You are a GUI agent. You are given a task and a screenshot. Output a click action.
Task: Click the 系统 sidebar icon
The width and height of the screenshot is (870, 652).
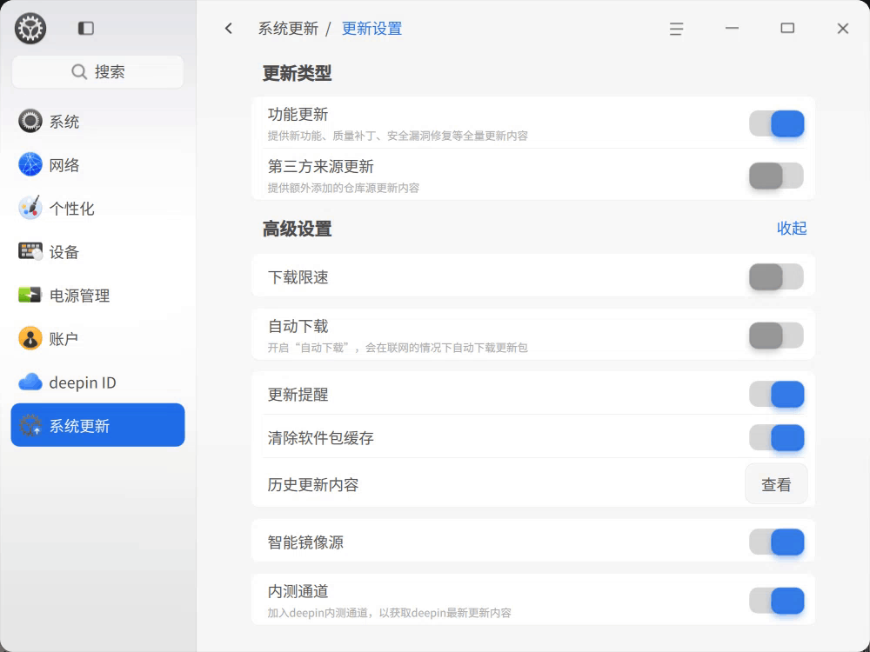(x=30, y=121)
